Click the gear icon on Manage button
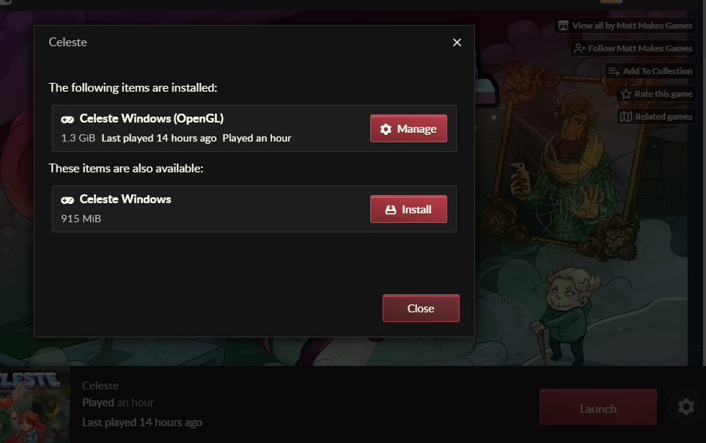The height and width of the screenshot is (443, 706). (x=386, y=129)
